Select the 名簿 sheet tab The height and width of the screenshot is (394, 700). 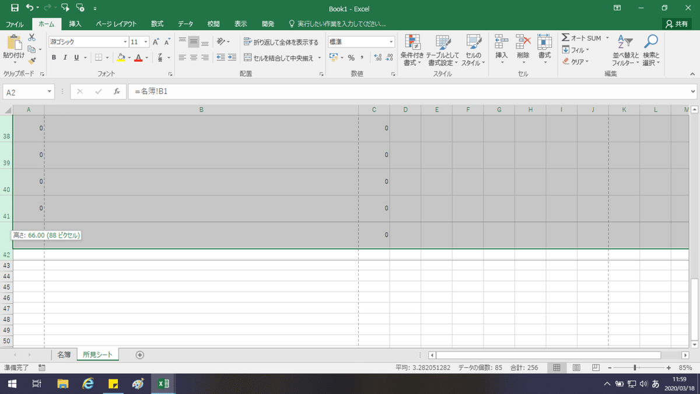64,354
